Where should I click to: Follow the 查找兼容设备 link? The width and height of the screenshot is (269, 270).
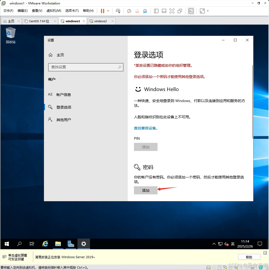click(146, 128)
